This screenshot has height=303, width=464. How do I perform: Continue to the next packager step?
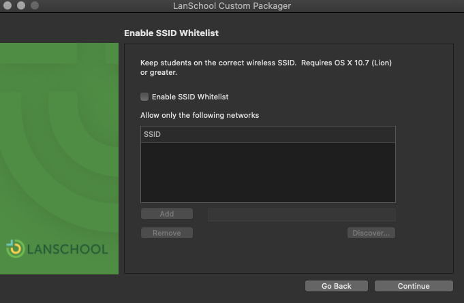(414, 286)
